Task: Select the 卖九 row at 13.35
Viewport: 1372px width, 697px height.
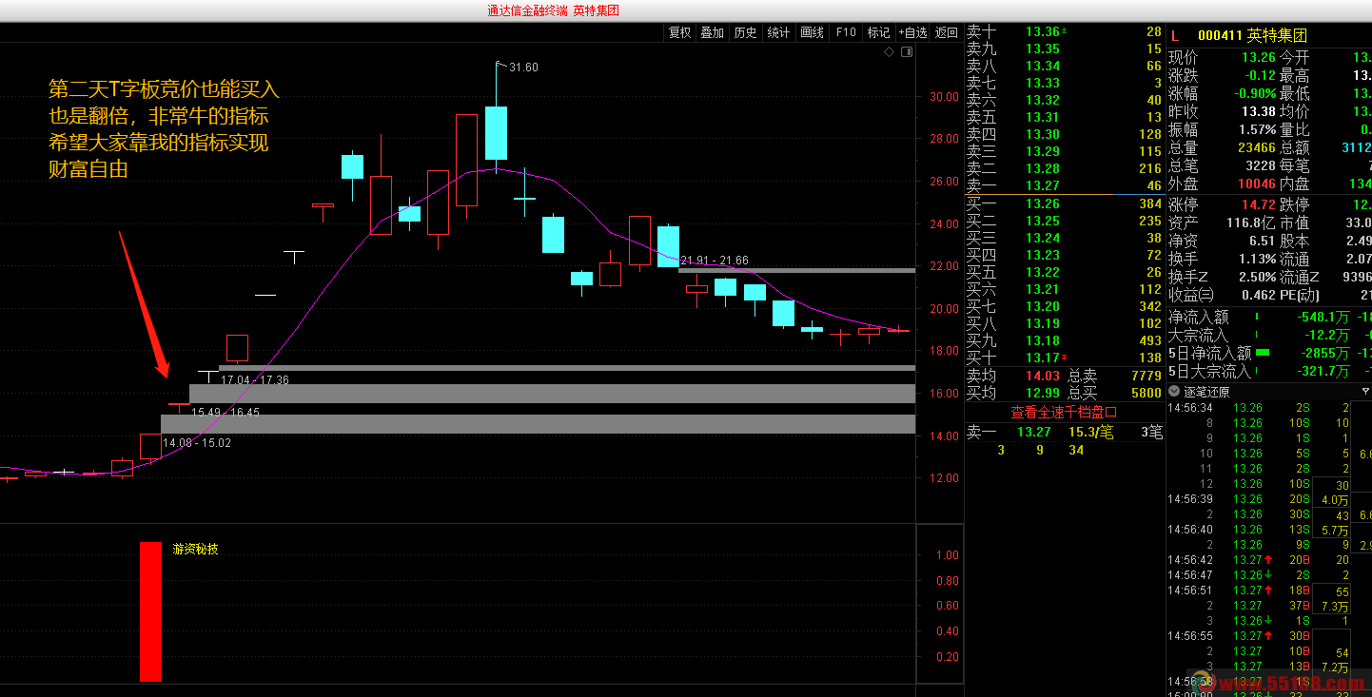Action: pyautogui.click(x=1064, y=48)
